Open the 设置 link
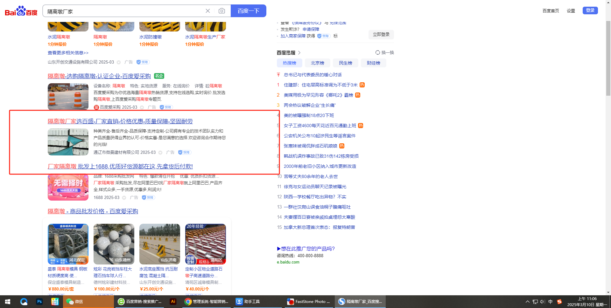This screenshot has width=611, height=308. coord(571,11)
